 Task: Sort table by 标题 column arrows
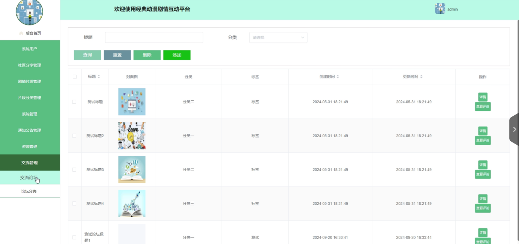(x=99, y=77)
